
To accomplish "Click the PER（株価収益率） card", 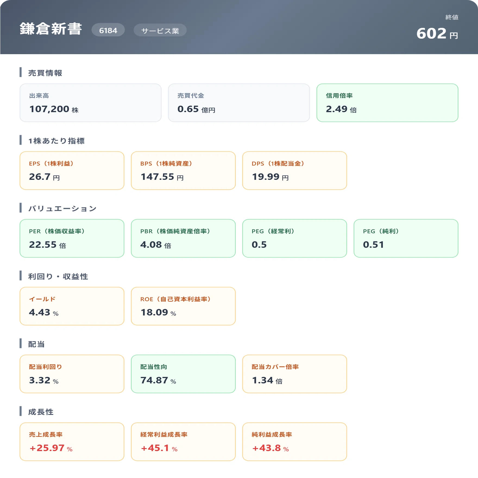I will click(x=72, y=238).
